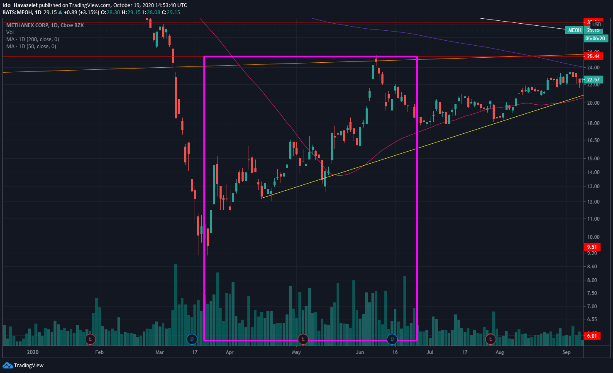Select the 22.57 current price label
613x373 pixels.
point(593,80)
